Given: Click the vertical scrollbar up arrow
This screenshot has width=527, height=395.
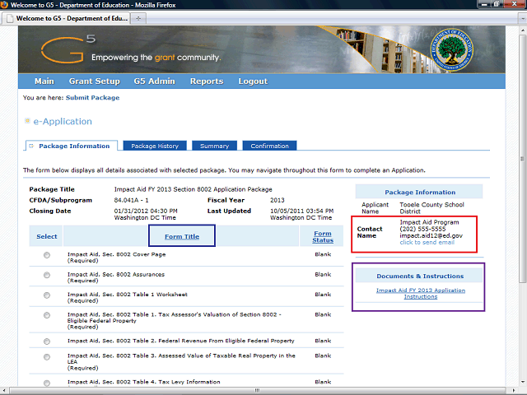Looking at the screenshot, I should pyautogui.click(x=523, y=30).
